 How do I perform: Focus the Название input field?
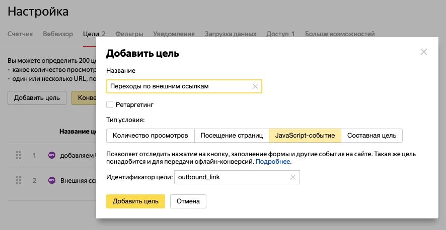coord(184,86)
